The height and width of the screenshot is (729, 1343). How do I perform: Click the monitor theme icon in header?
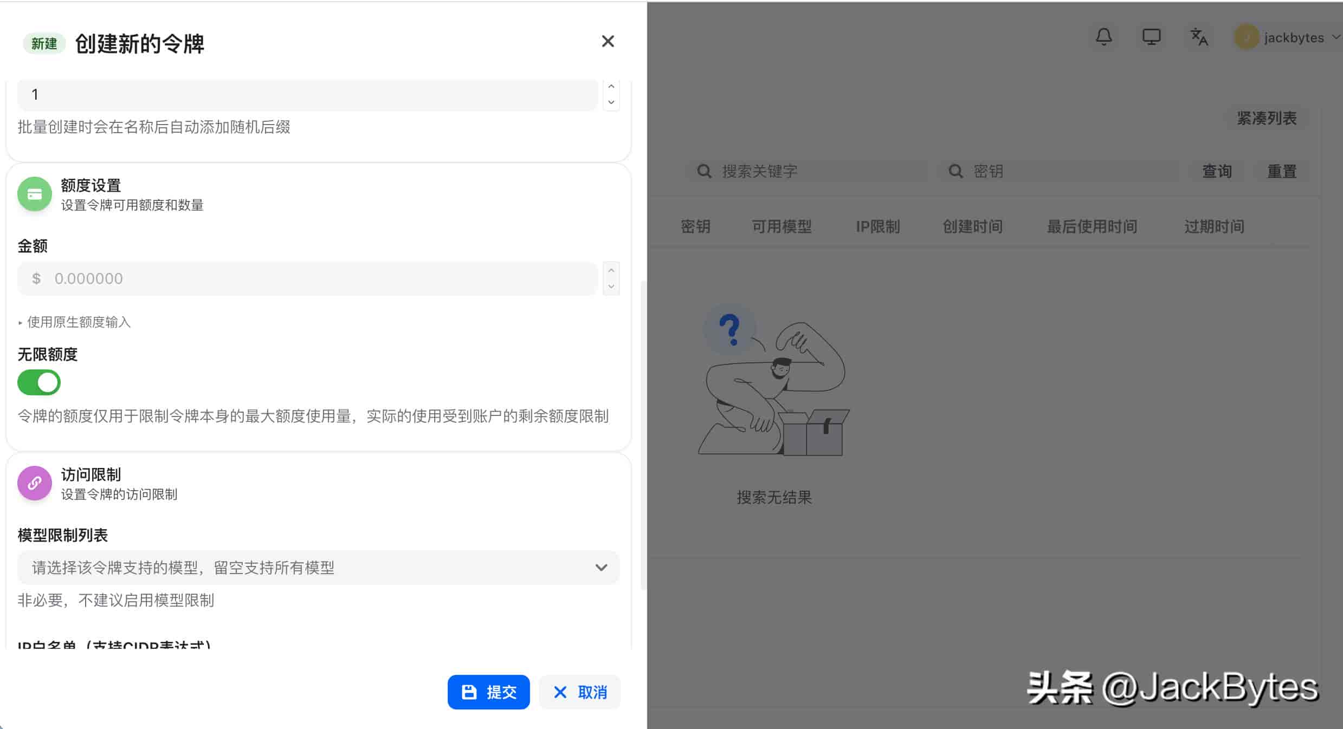(x=1151, y=37)
